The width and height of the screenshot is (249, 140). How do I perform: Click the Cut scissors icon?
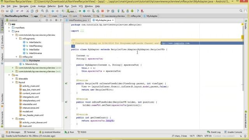pos(28,11)
